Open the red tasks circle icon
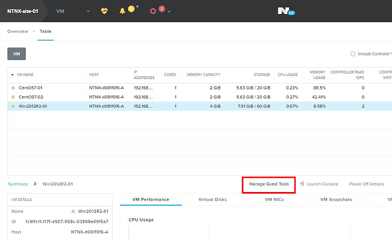 pos(153,11)
